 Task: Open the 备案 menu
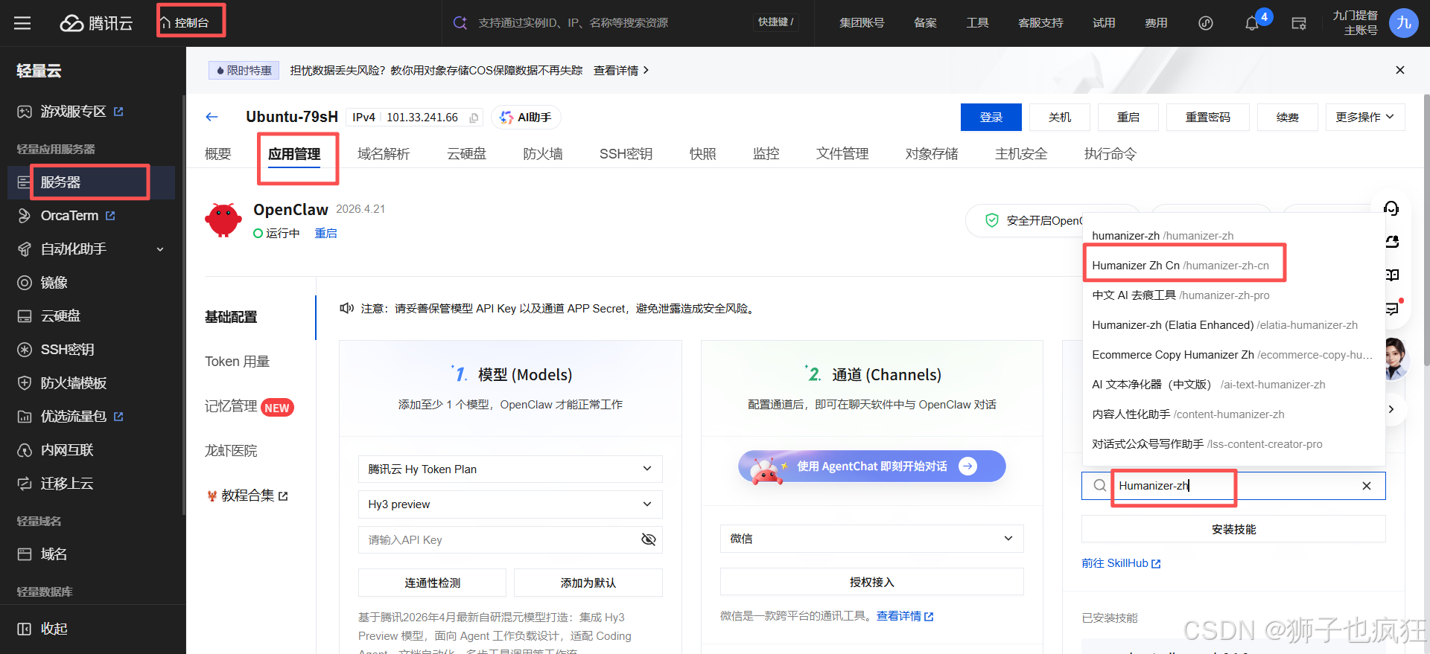tap(925, 23)
